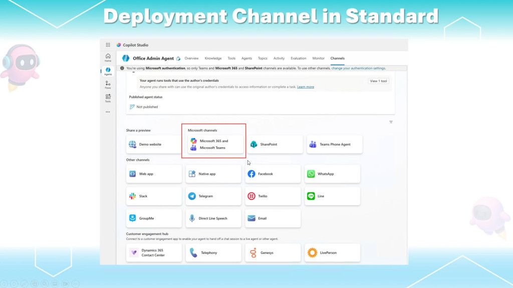Click the Line channel icon
The height and width of the screenshot is (288, 513).
click(x=311, y=196)
